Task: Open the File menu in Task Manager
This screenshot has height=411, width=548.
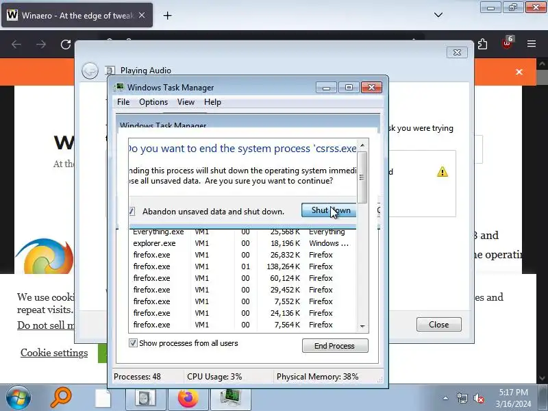Action: coord(123,102)
